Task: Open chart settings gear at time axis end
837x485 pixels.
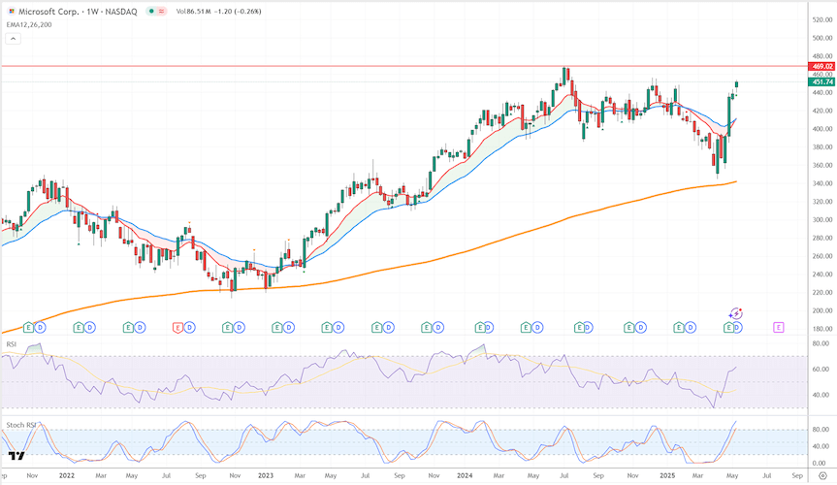Action: 822,475
